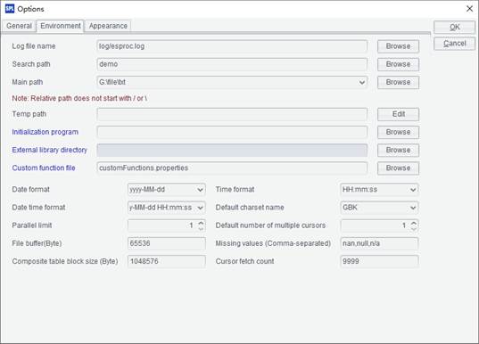Click the SPL application icon in title bar
The height and width of the screenshot is (344, 479).
point(10,9)
